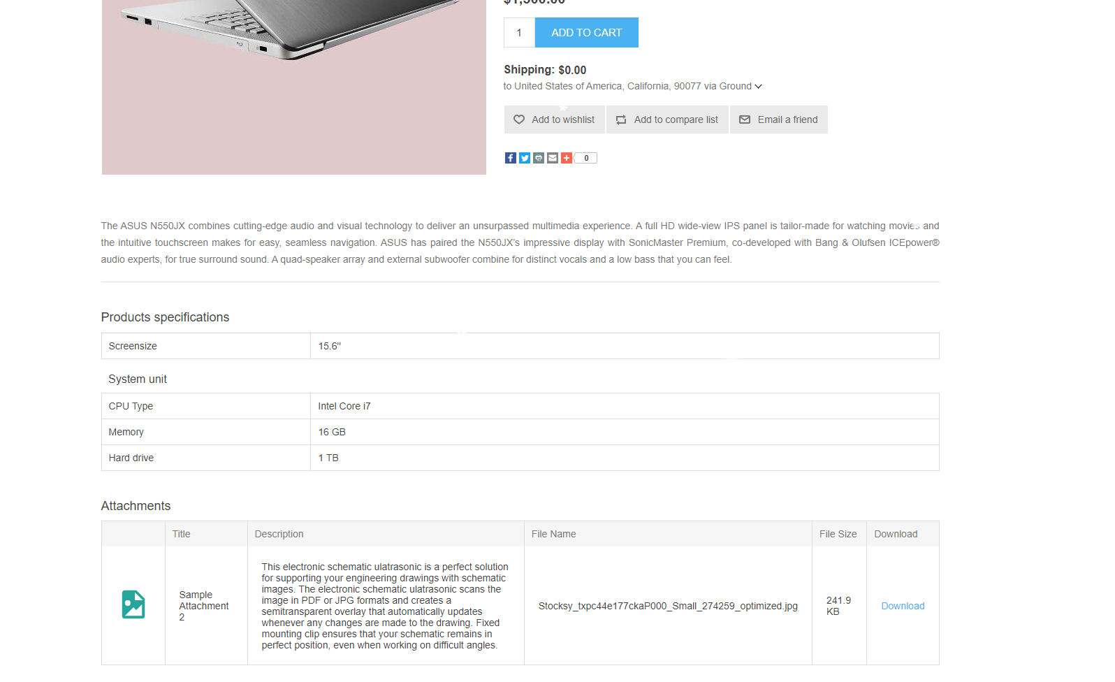Open the shipping destination dropdown arrow
1115x682 pixels.
[x=759, y=87]
